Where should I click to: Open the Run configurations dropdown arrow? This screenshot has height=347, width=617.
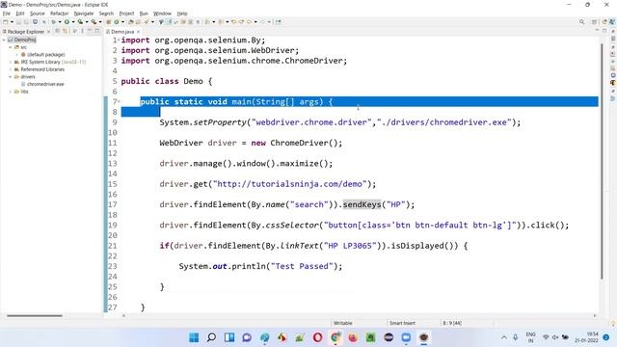coord(73,22)
